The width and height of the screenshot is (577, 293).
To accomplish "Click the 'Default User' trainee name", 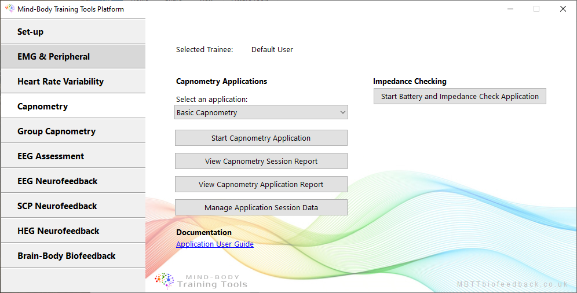I will [x=272, y=50].
